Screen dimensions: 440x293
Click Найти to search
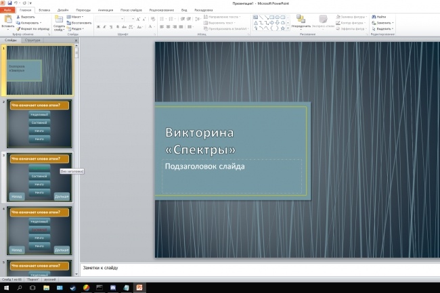pyautogui.click(x=379, y=17)
